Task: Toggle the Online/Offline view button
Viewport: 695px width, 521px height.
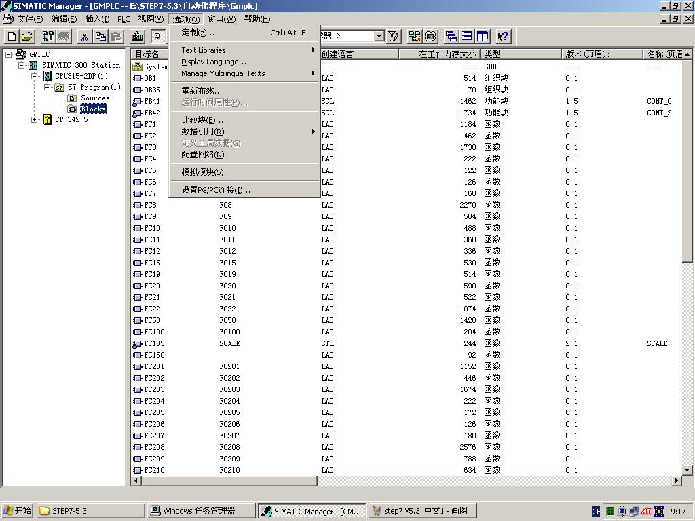Action: click(157, 37)
